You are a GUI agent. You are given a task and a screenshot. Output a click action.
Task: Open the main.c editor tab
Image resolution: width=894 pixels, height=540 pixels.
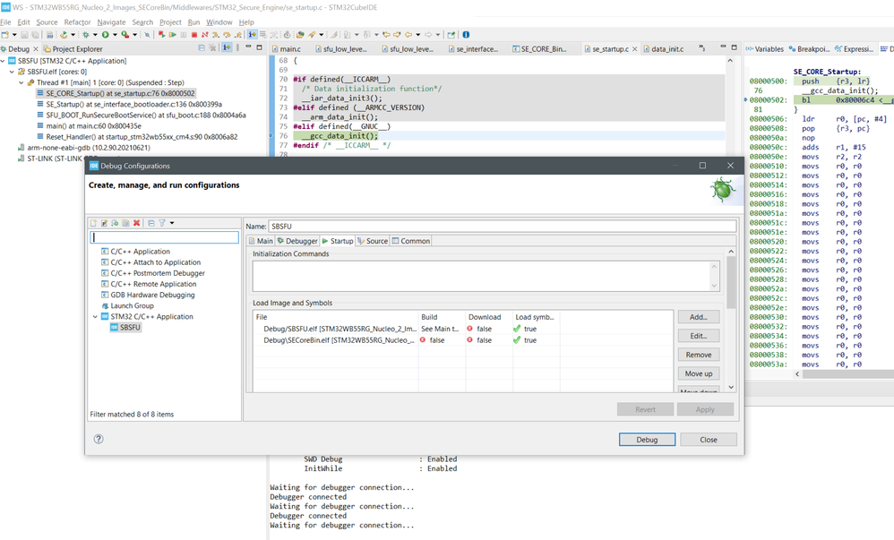pyautogui.click(x=286, y=49)
